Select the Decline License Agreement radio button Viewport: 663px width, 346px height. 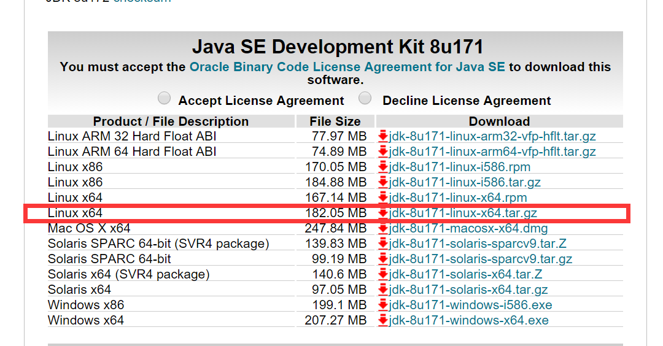click(x=365, y=98)
